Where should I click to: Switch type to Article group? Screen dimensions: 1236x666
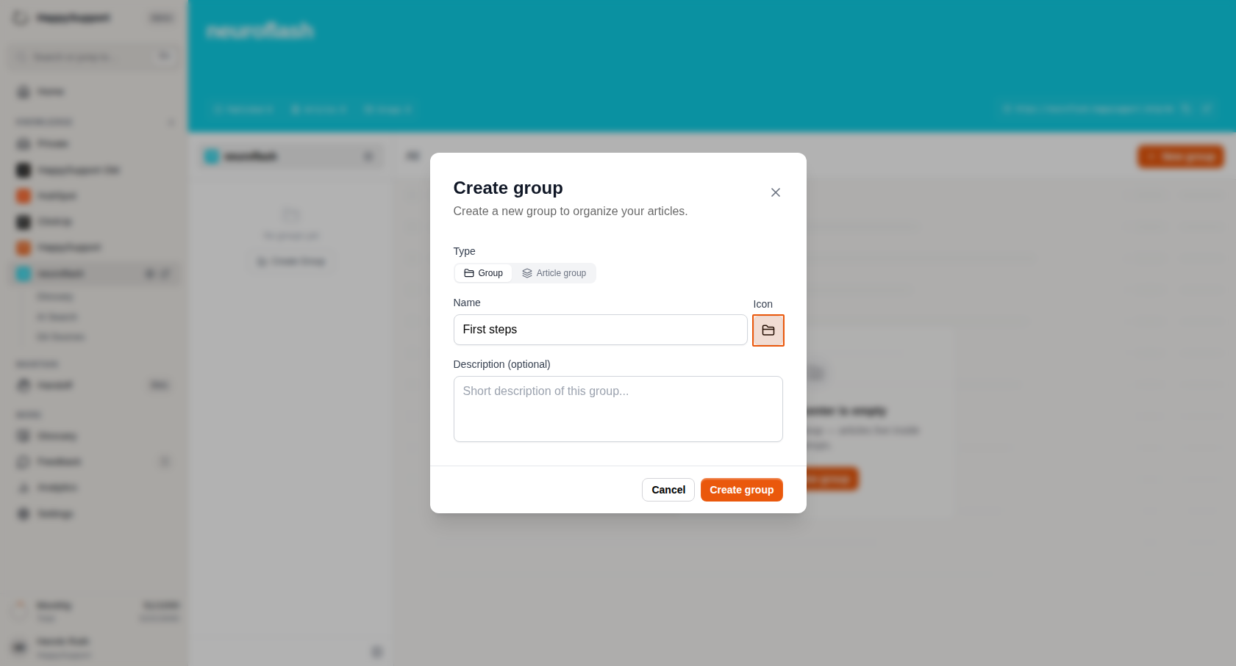click(x=554, y=273)
